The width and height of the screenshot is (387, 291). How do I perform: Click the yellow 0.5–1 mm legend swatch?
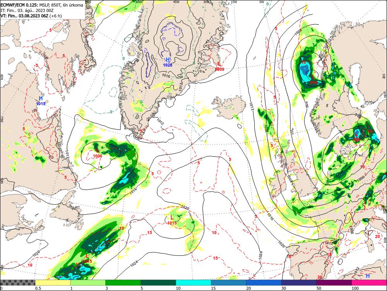coord(53,282)
